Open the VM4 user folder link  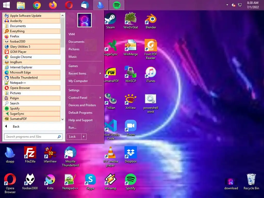[72, 34]
